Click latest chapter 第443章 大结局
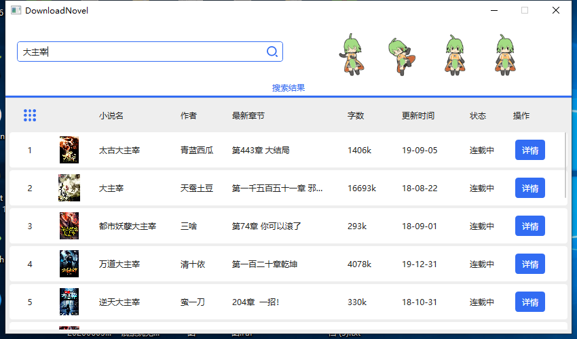Viewport: 577px width, 339px height. [261, 151]
